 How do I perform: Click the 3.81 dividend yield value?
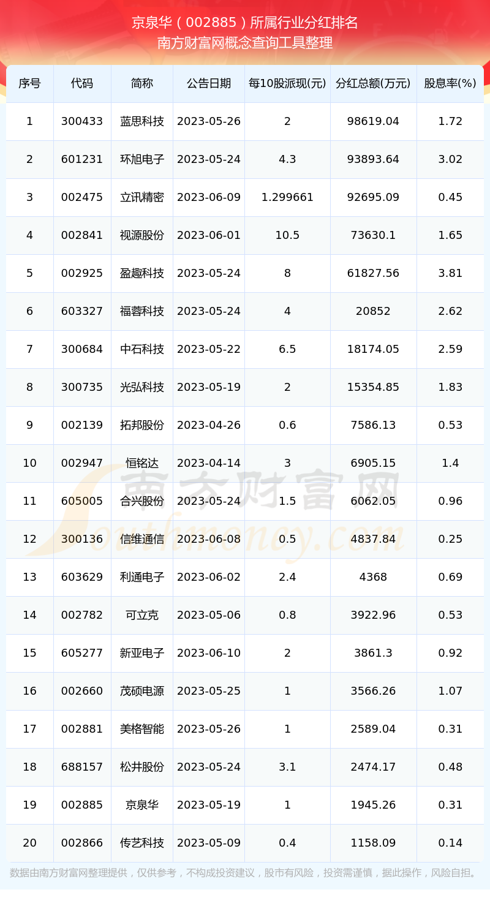(x=450, y=273)
